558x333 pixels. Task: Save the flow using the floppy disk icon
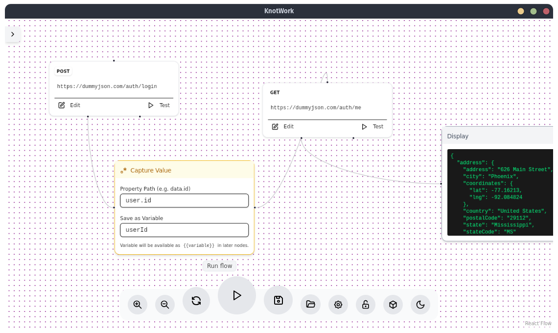point(278,300)
